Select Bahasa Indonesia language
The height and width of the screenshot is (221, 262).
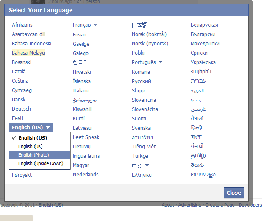click(x=31, y=44)
